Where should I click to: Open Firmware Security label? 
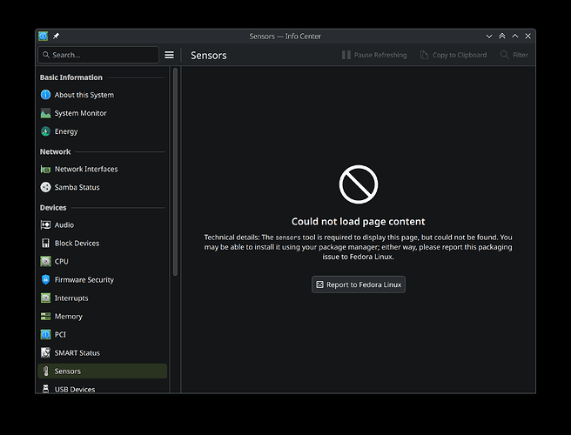(x=84, y=279)
